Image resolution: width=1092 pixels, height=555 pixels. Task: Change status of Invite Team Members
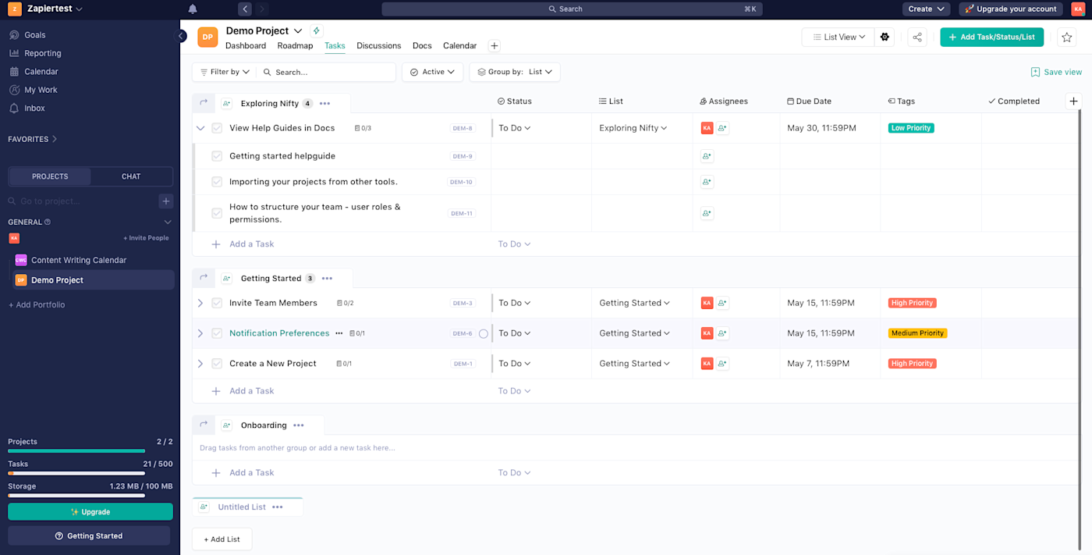tap(514, 303)
